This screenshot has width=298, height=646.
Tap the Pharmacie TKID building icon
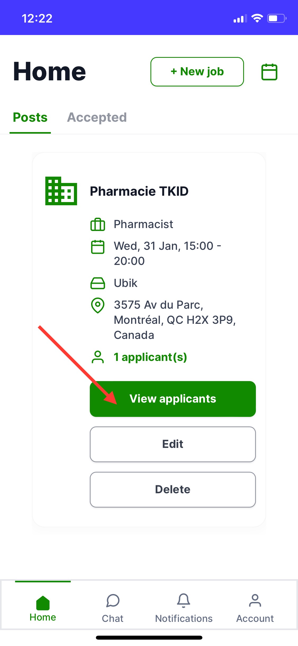point(61,191)
